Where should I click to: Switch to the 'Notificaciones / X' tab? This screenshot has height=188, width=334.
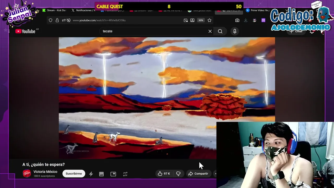pos(83,10)
